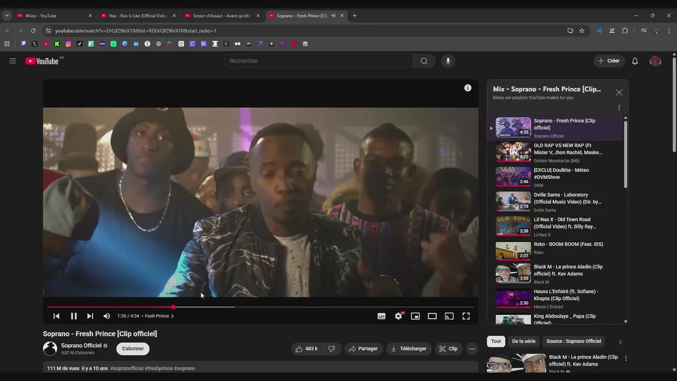
Task: Open the Mix playlist options menu
Action: tap(619, 108)
